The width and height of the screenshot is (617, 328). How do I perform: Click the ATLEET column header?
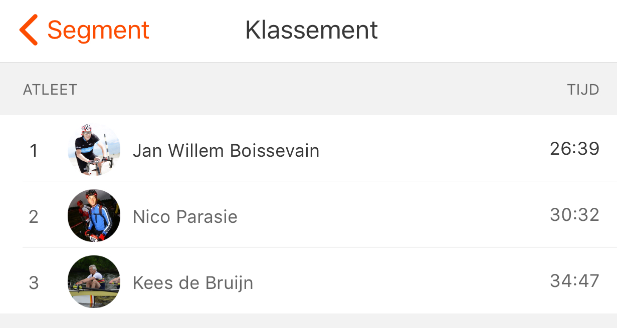point(50,90)
